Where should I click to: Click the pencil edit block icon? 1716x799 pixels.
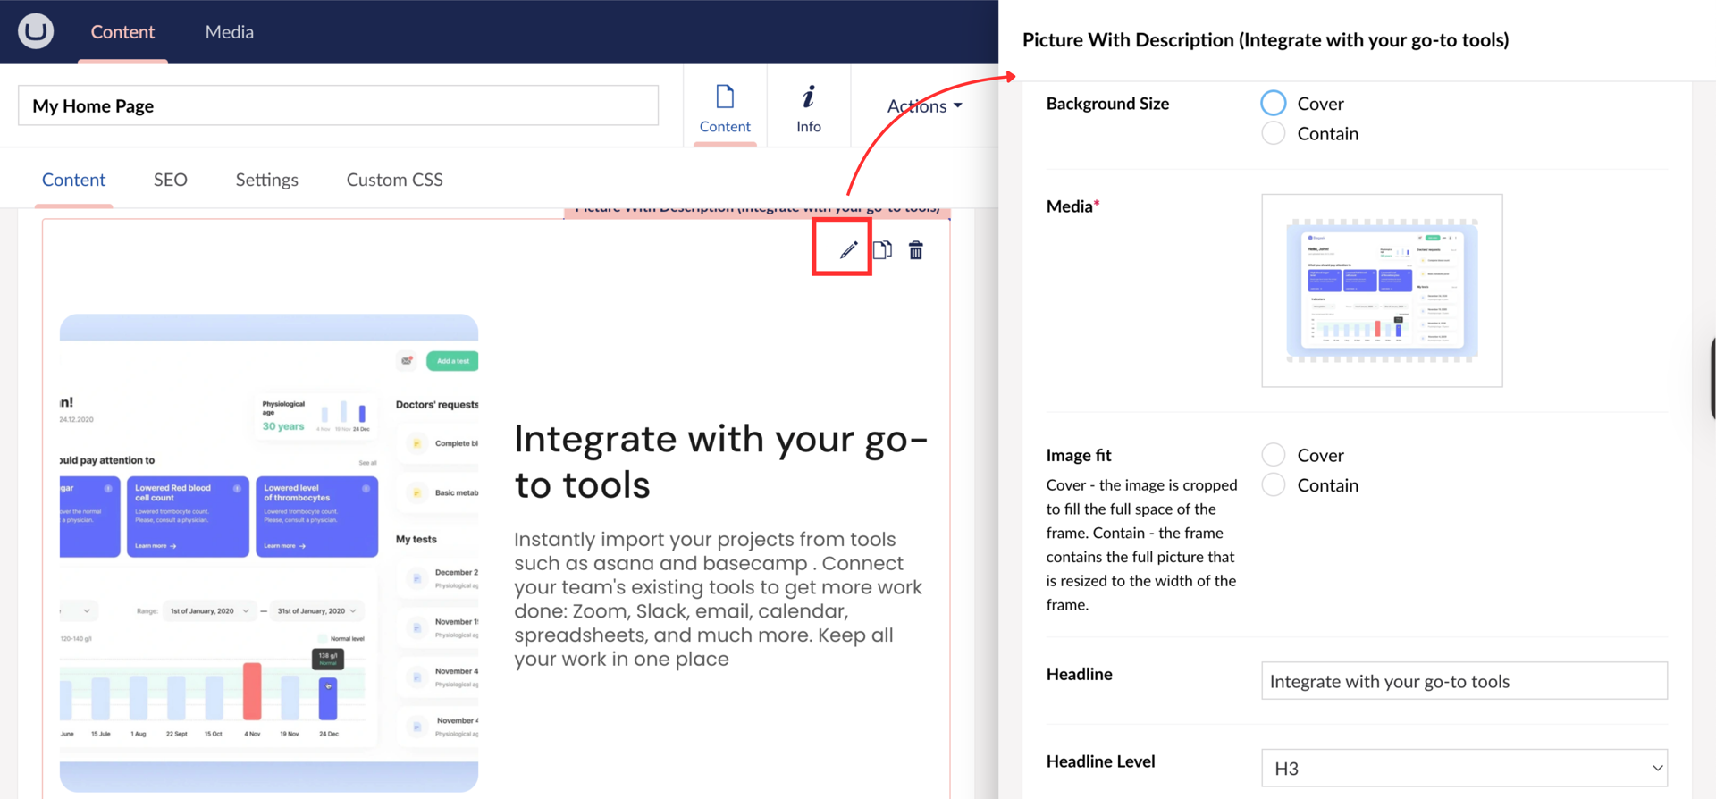(847, 250)
